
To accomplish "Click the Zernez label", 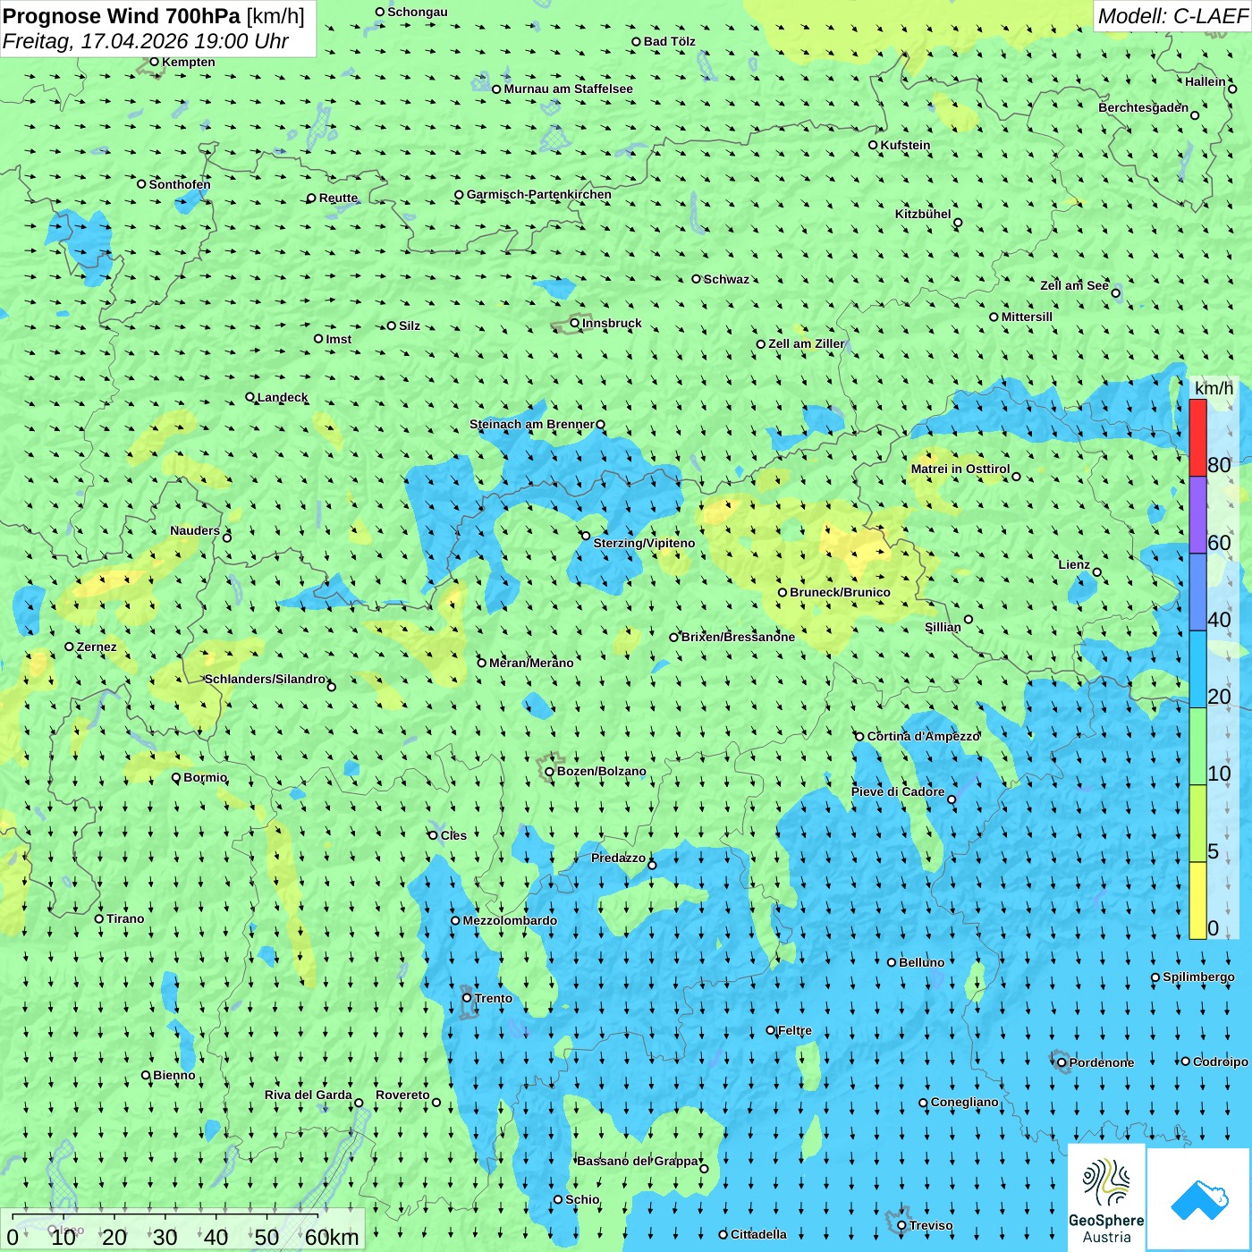I will pyautogui.click(x=97, y=647).
